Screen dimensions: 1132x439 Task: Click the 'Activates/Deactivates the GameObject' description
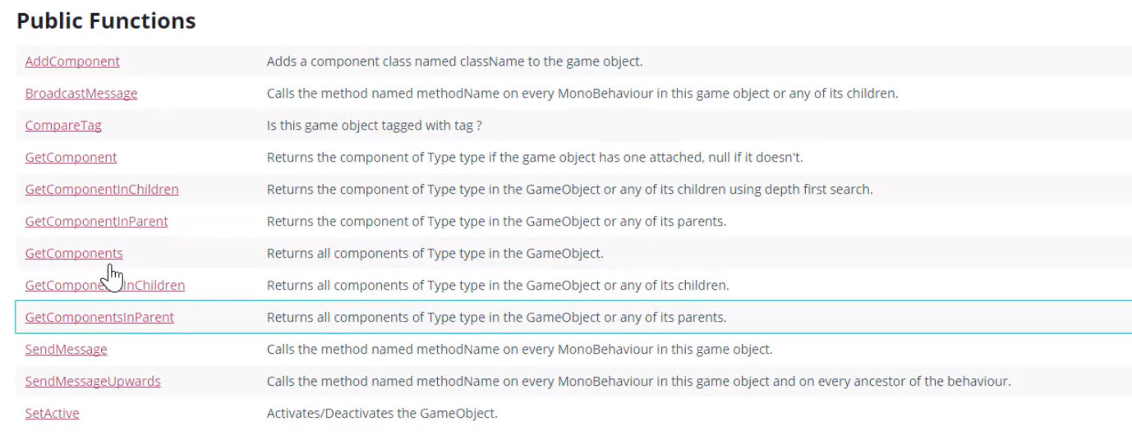click(382, 414)
